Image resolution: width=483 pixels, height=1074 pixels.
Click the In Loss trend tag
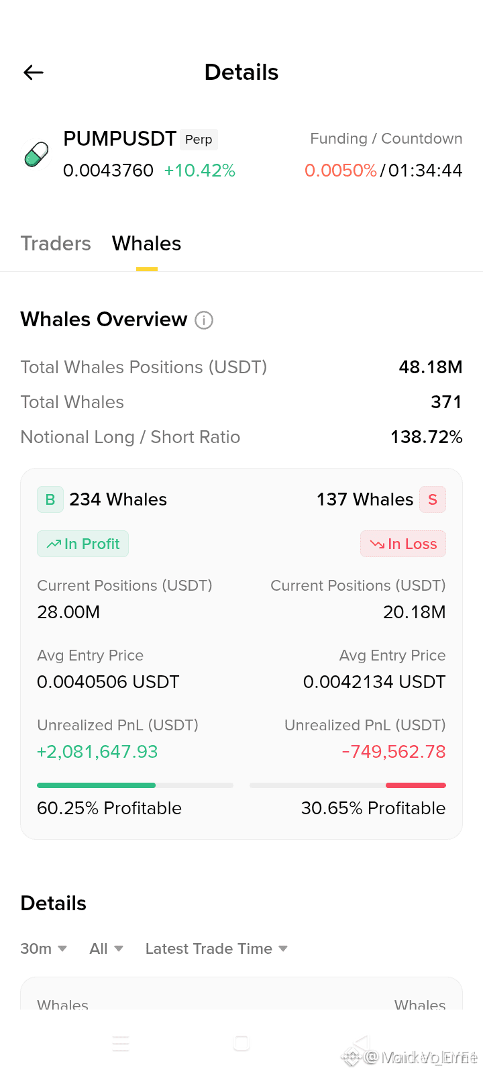point(403,544)
